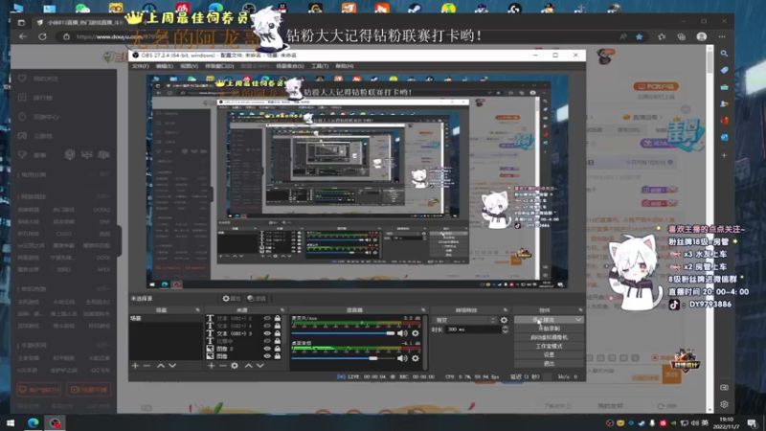Remove selected scene with minus icon

pos(147,366)
